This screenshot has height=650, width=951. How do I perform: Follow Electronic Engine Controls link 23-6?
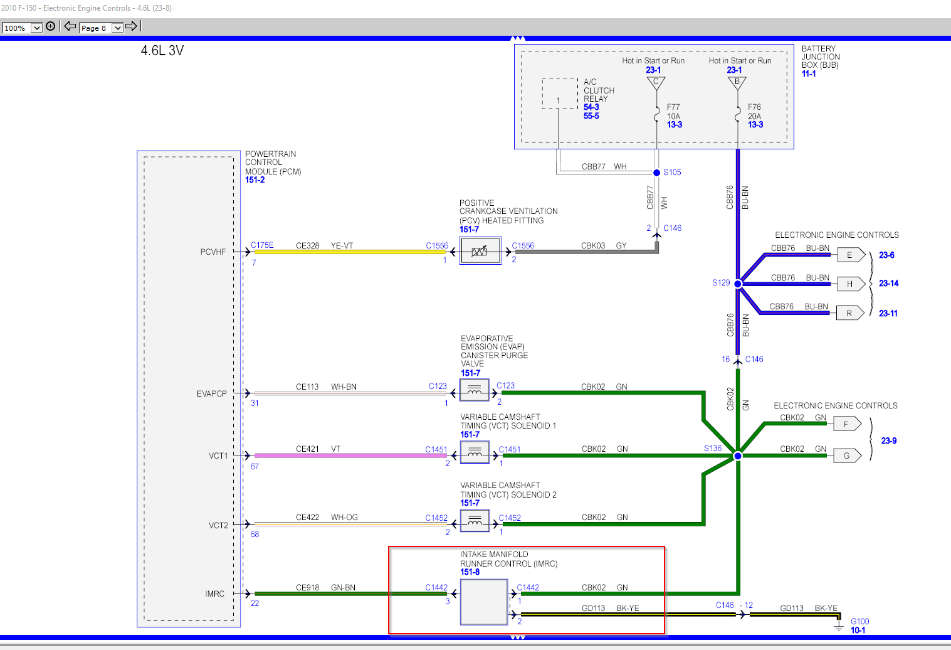(888, 255)
